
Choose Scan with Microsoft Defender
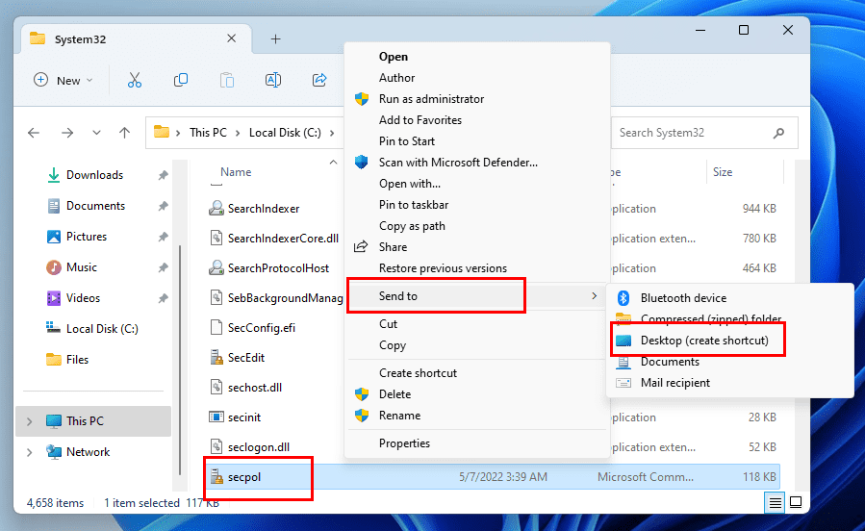pos(477,163)
